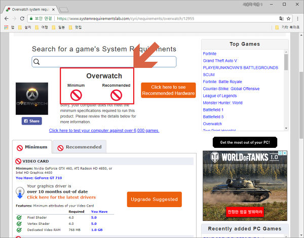Screen dimensions: 304x238
Task: Open the 맛집 bookmark folder
Action: coord(75,27)
